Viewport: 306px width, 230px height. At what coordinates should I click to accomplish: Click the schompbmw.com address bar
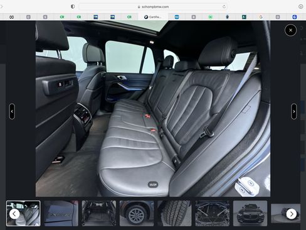coord(153,7)
